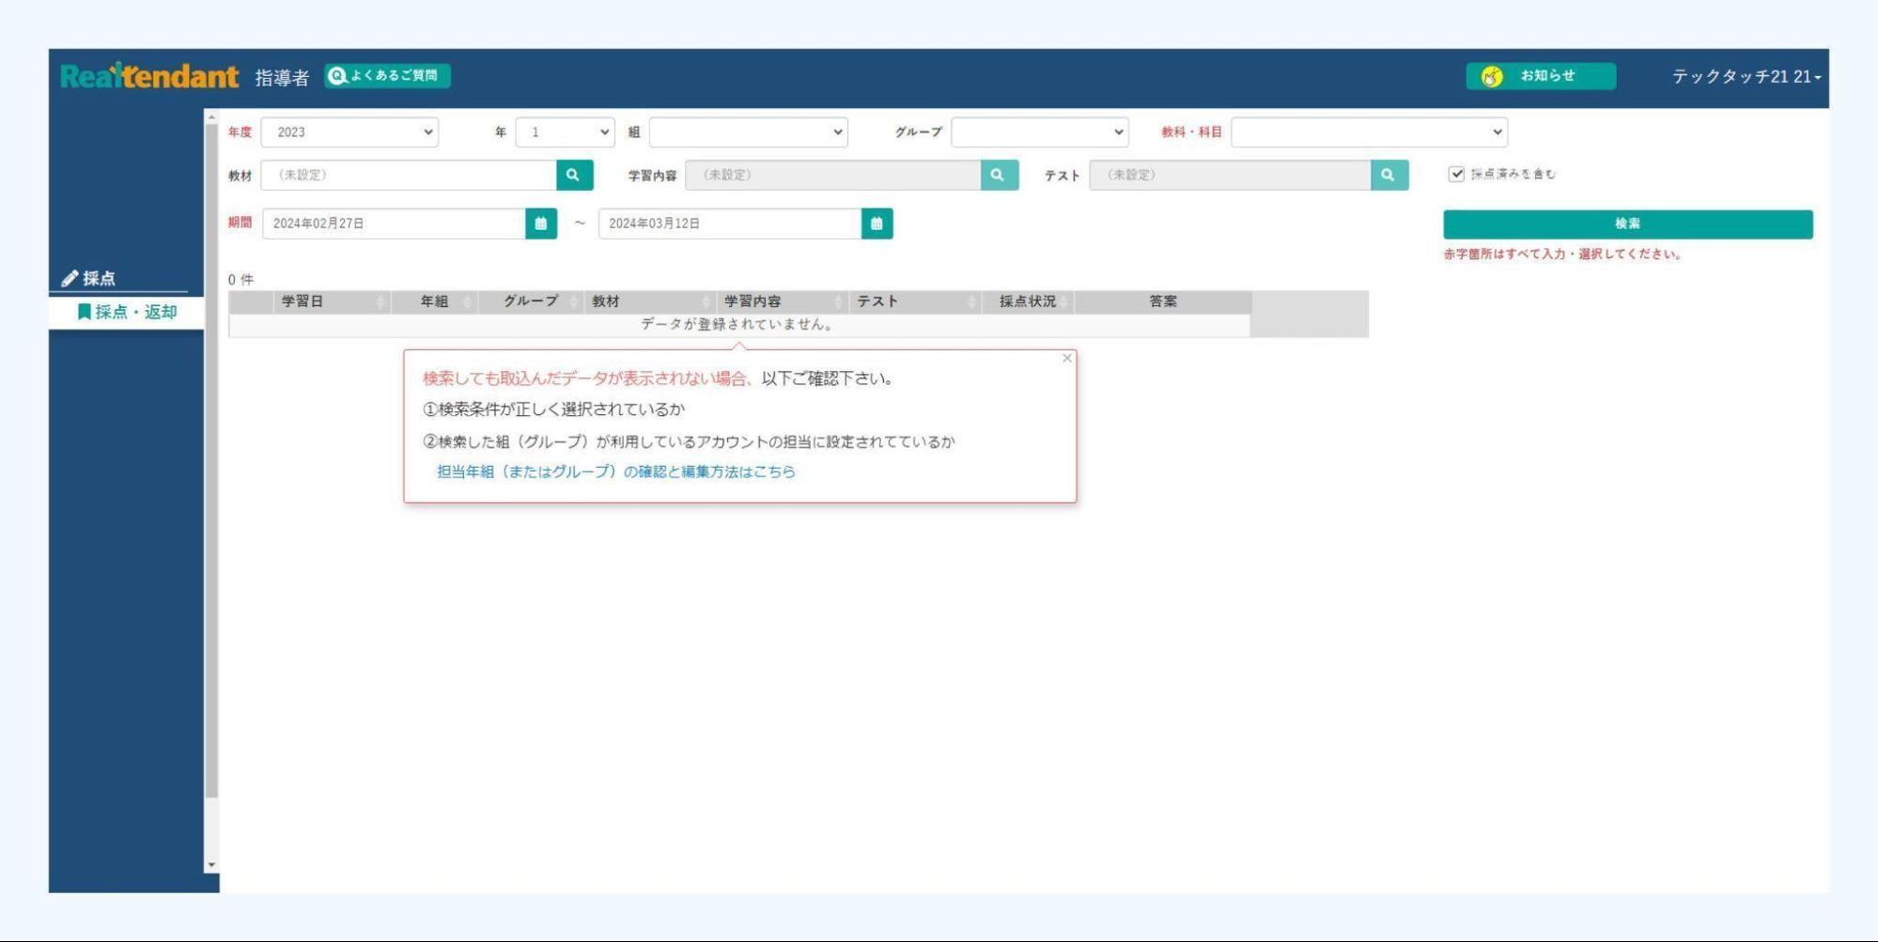This screenshot has height=942, width=1878.
Task: Open the 担当年組 confirmation and editing link
Action: (x=615, y=471)
